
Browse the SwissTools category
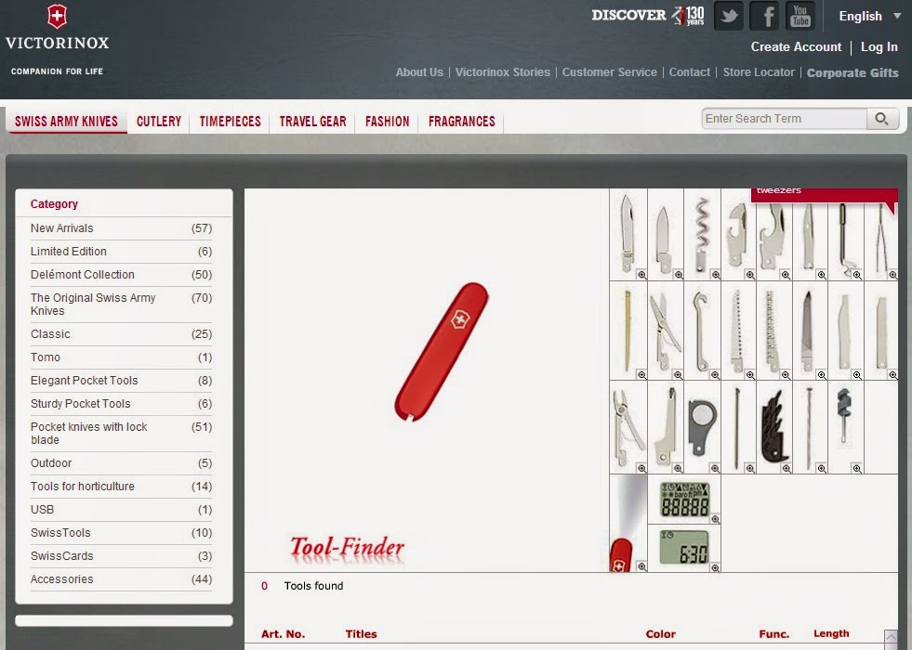[x=121, y=533]
